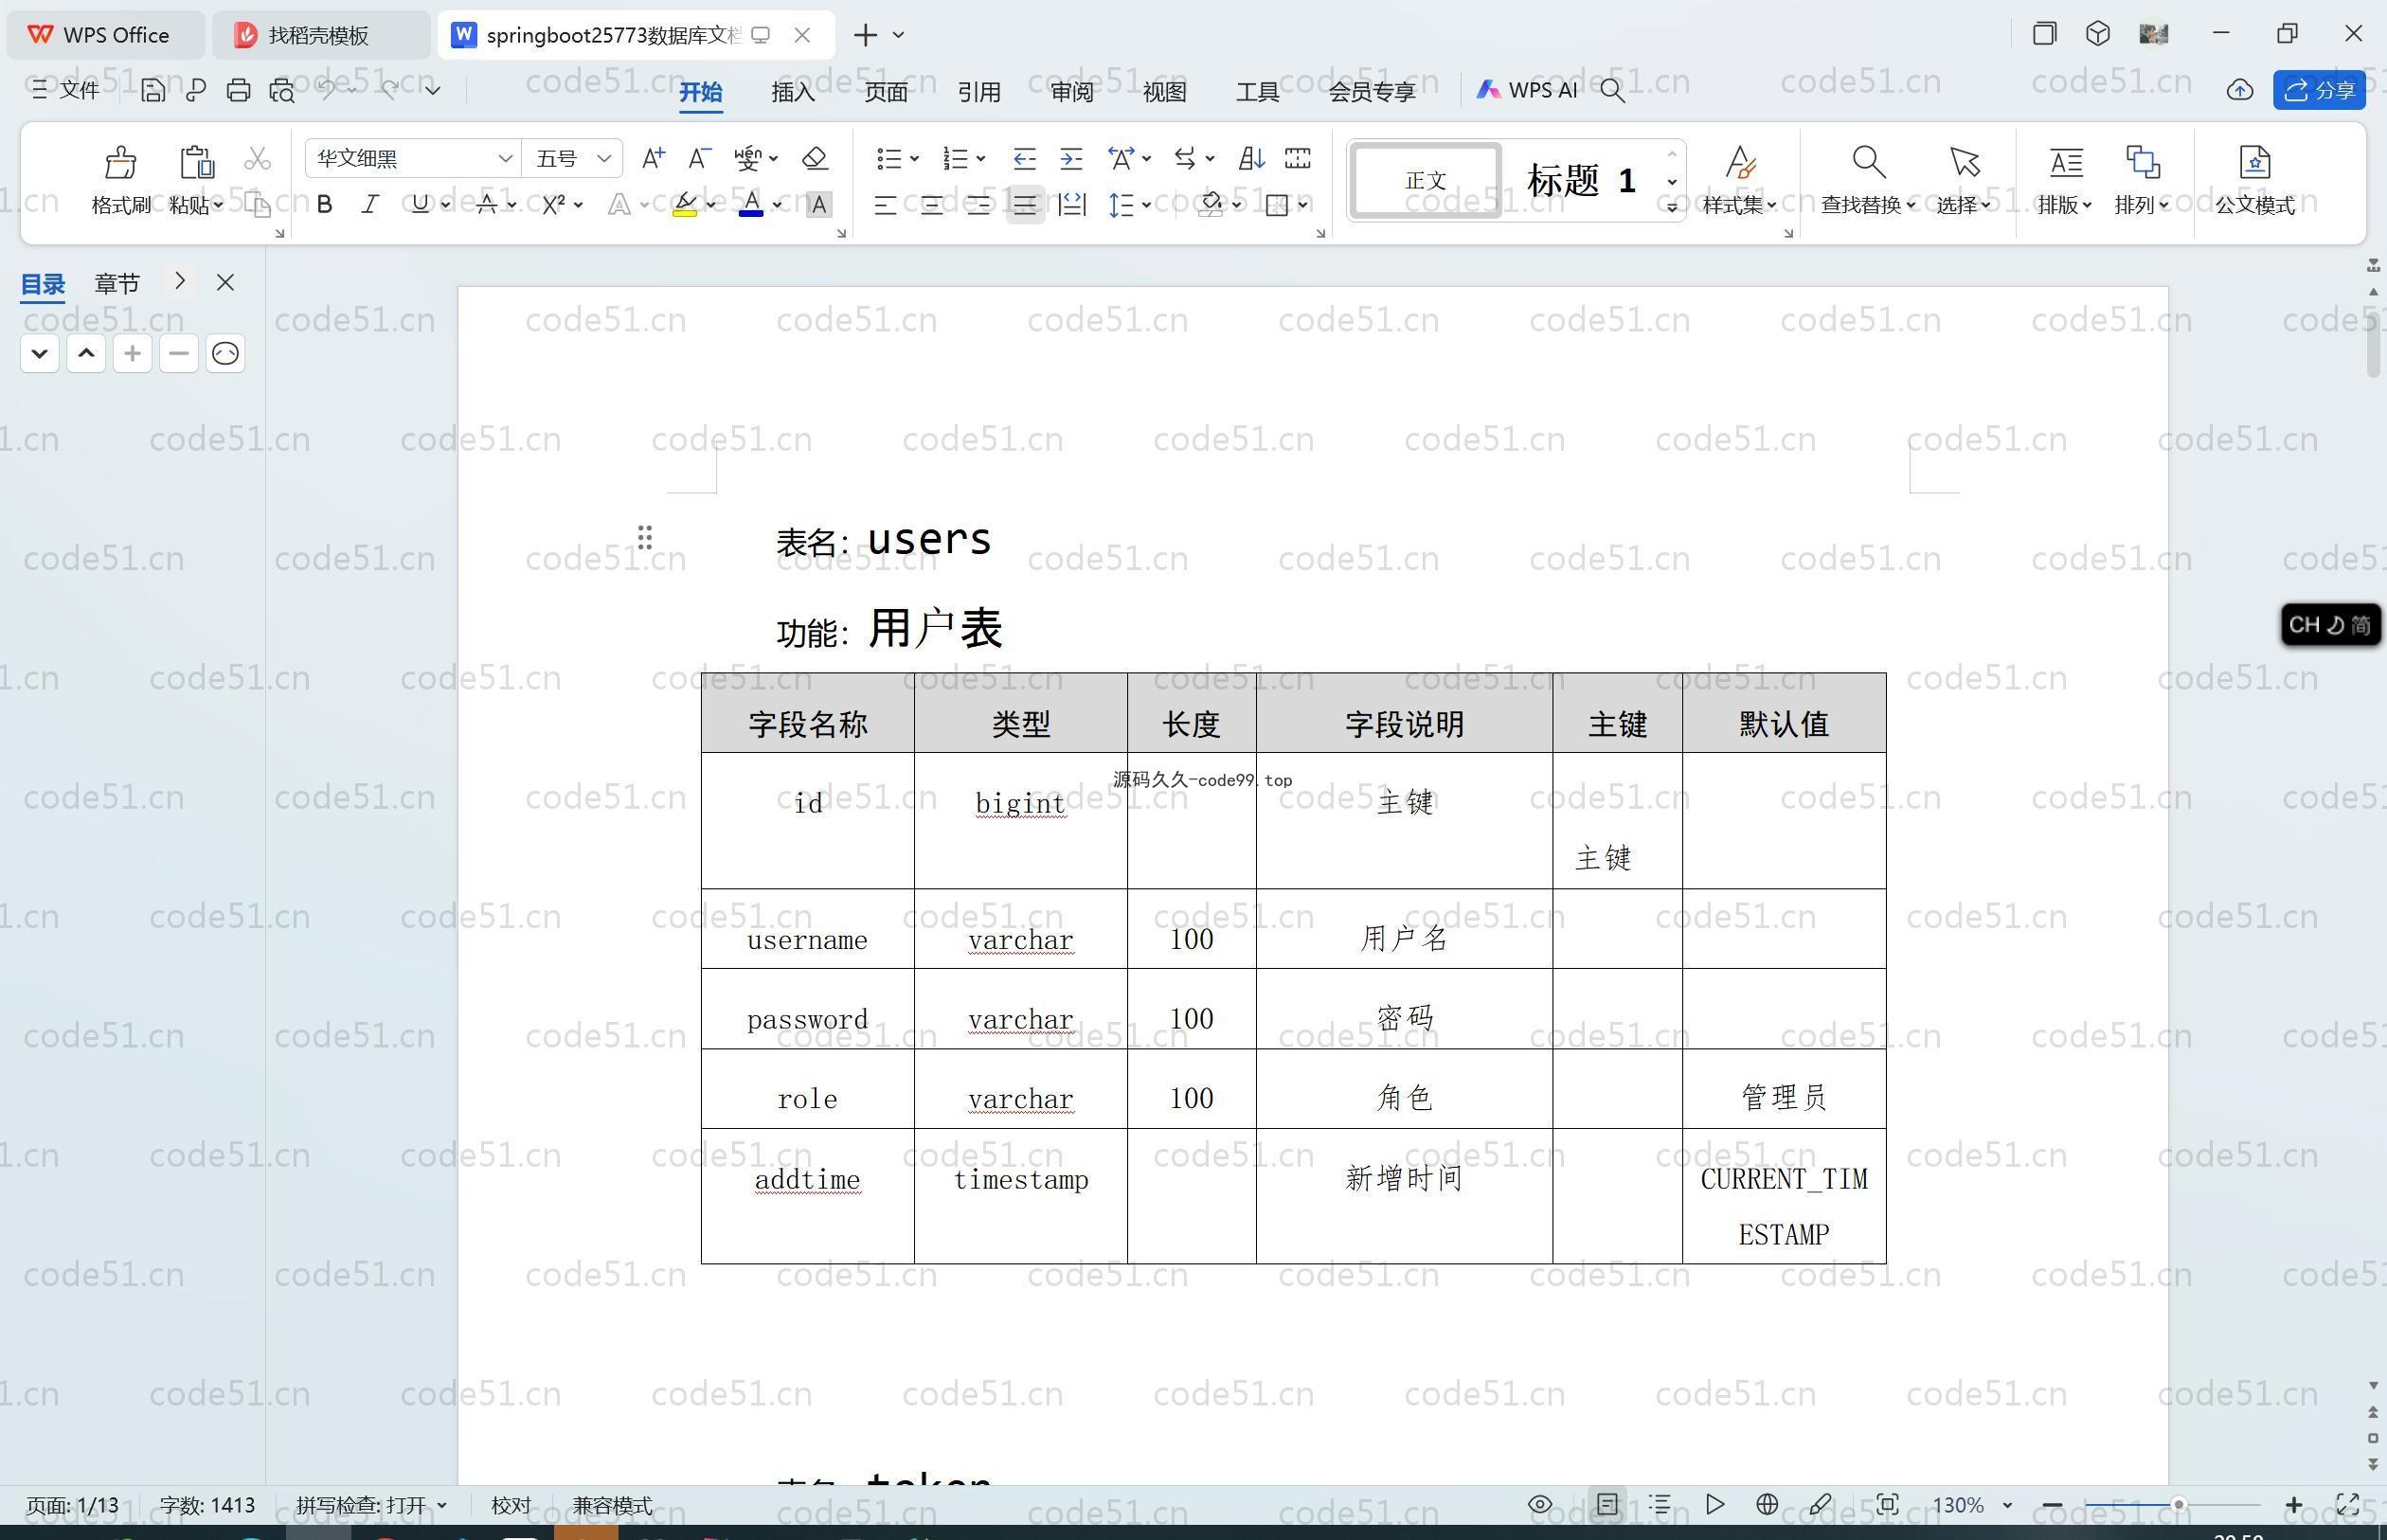The height and width of the screenshot is (1540, 2387).
Task: Click the Print icon in quick toolbar
Action: (x=238, y=91)
